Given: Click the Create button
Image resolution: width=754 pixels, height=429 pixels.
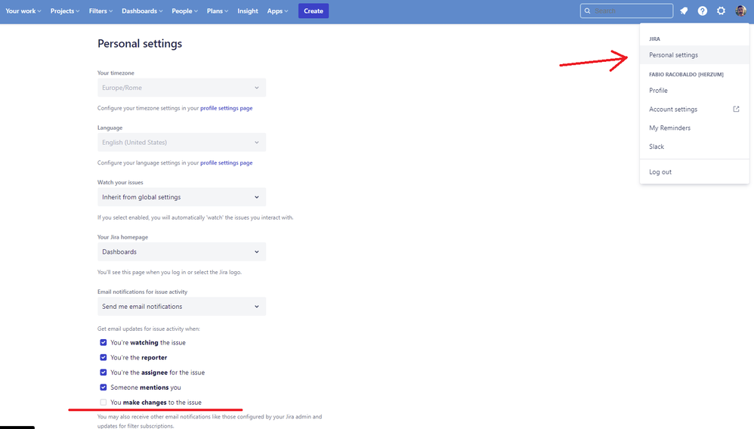Looking at the screenshot, I should [x=314, y=11].
